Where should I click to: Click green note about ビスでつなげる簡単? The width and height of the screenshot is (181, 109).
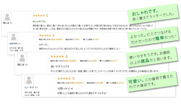(x=154, y=36)
